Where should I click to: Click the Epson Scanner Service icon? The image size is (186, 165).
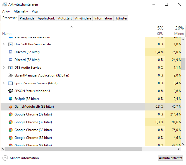(11, 83)
